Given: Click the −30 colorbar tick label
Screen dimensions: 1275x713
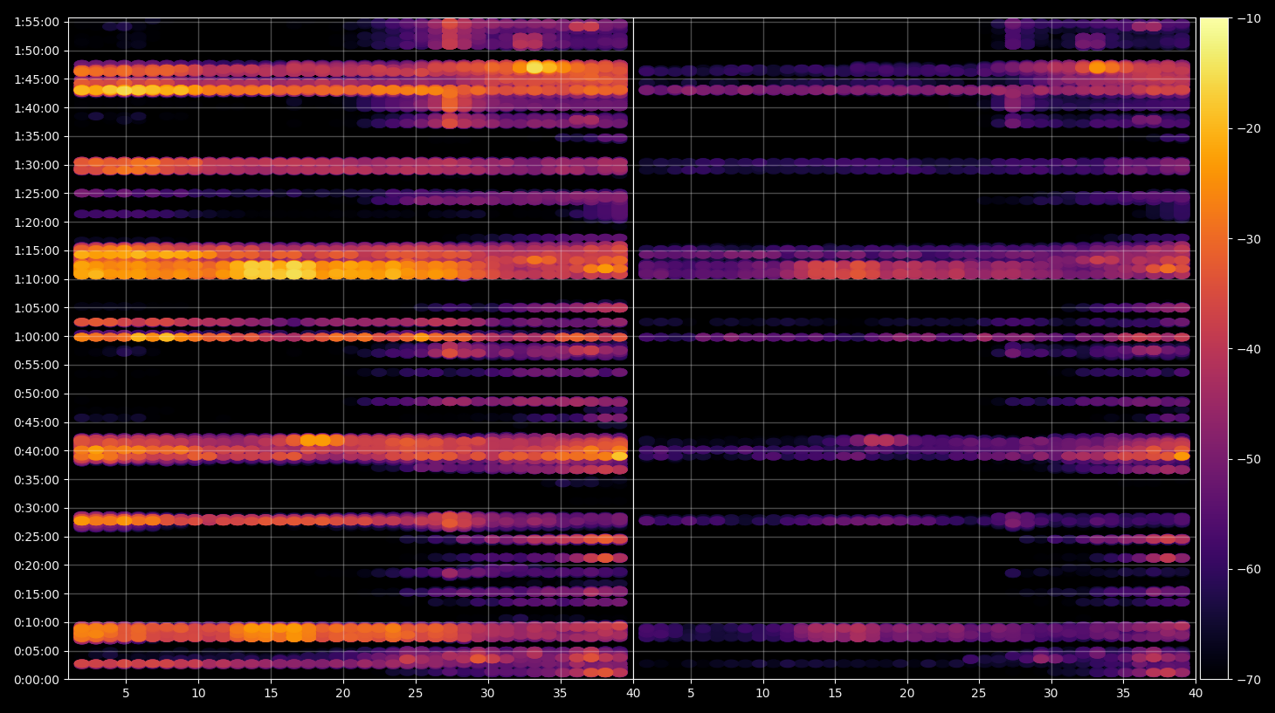Looking at the screenshot, I should (1249, 239).
